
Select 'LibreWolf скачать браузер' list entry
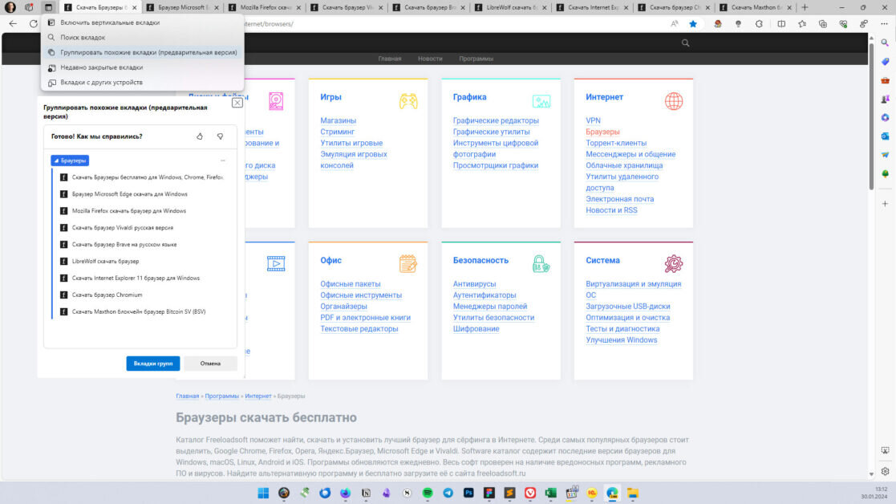tap(105, 261)
